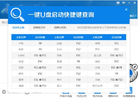
Task: Select the 技嘉 brand cell
Action: tap(59, 43)
